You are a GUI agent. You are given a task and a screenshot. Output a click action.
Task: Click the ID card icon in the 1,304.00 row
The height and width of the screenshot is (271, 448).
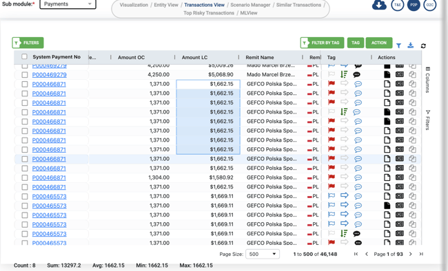point(400,177)
